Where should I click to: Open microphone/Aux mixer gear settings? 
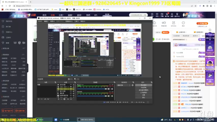pyautogui.click(x=112, y=89)
